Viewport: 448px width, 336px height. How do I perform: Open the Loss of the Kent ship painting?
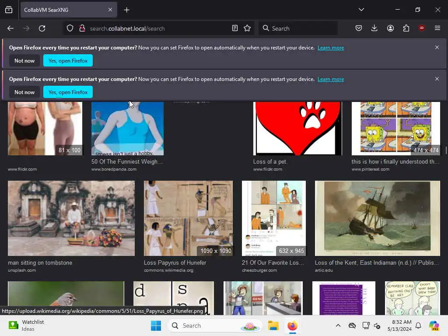[378, 218]
